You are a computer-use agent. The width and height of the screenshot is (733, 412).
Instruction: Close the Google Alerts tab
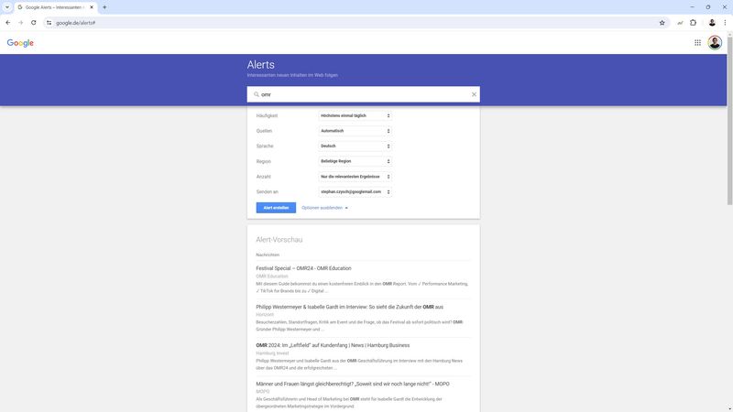point(92,7)
